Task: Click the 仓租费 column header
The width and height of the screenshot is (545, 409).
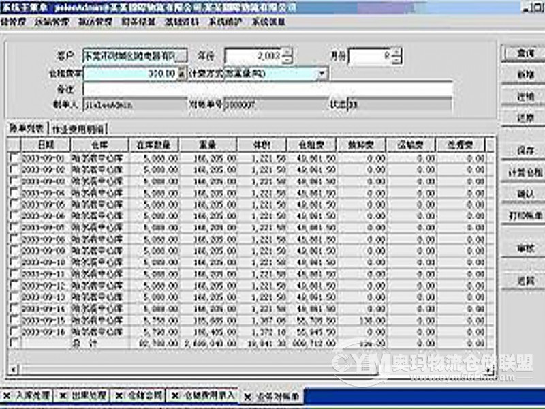Action: [312, 145]
